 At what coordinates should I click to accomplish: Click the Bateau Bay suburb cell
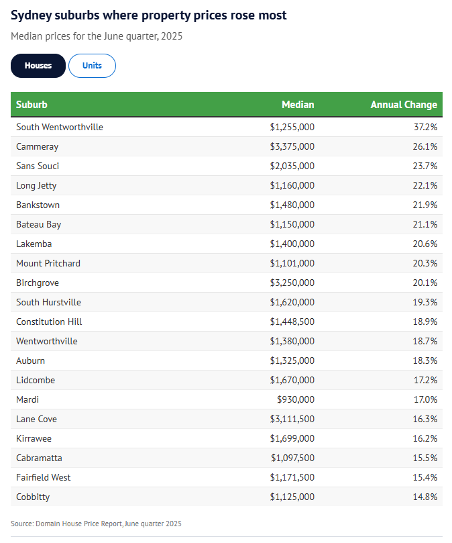point(38,224)
